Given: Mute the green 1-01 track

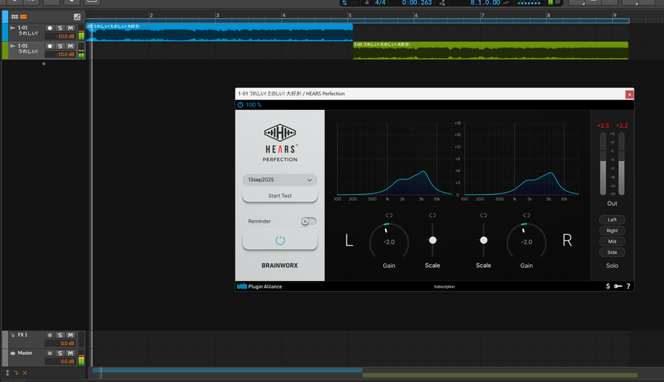Looking at the screenshot, I should (x=70, y=46).
